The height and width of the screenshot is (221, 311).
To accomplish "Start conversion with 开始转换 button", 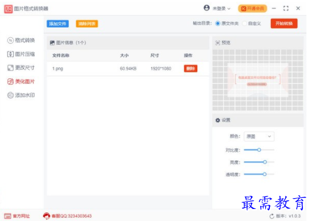I will (284, 23).
